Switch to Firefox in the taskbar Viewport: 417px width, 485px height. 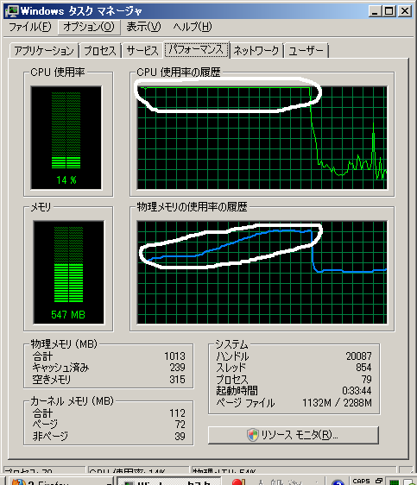tap(60, 482)
